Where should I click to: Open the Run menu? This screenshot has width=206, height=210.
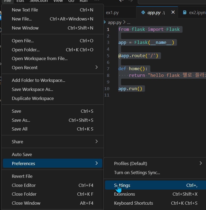[x=83, y=1]
